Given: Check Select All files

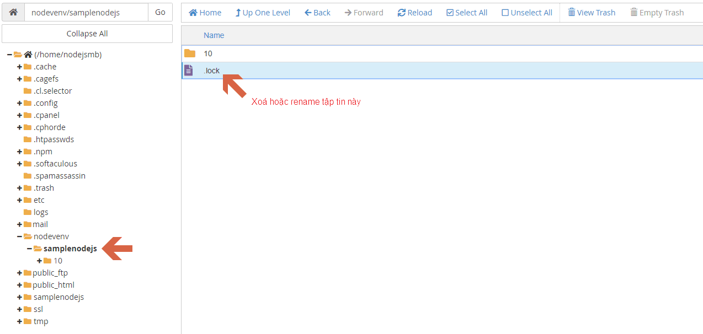Looking at the screenshot, I should pyautogui.click(x=466, y=13).
